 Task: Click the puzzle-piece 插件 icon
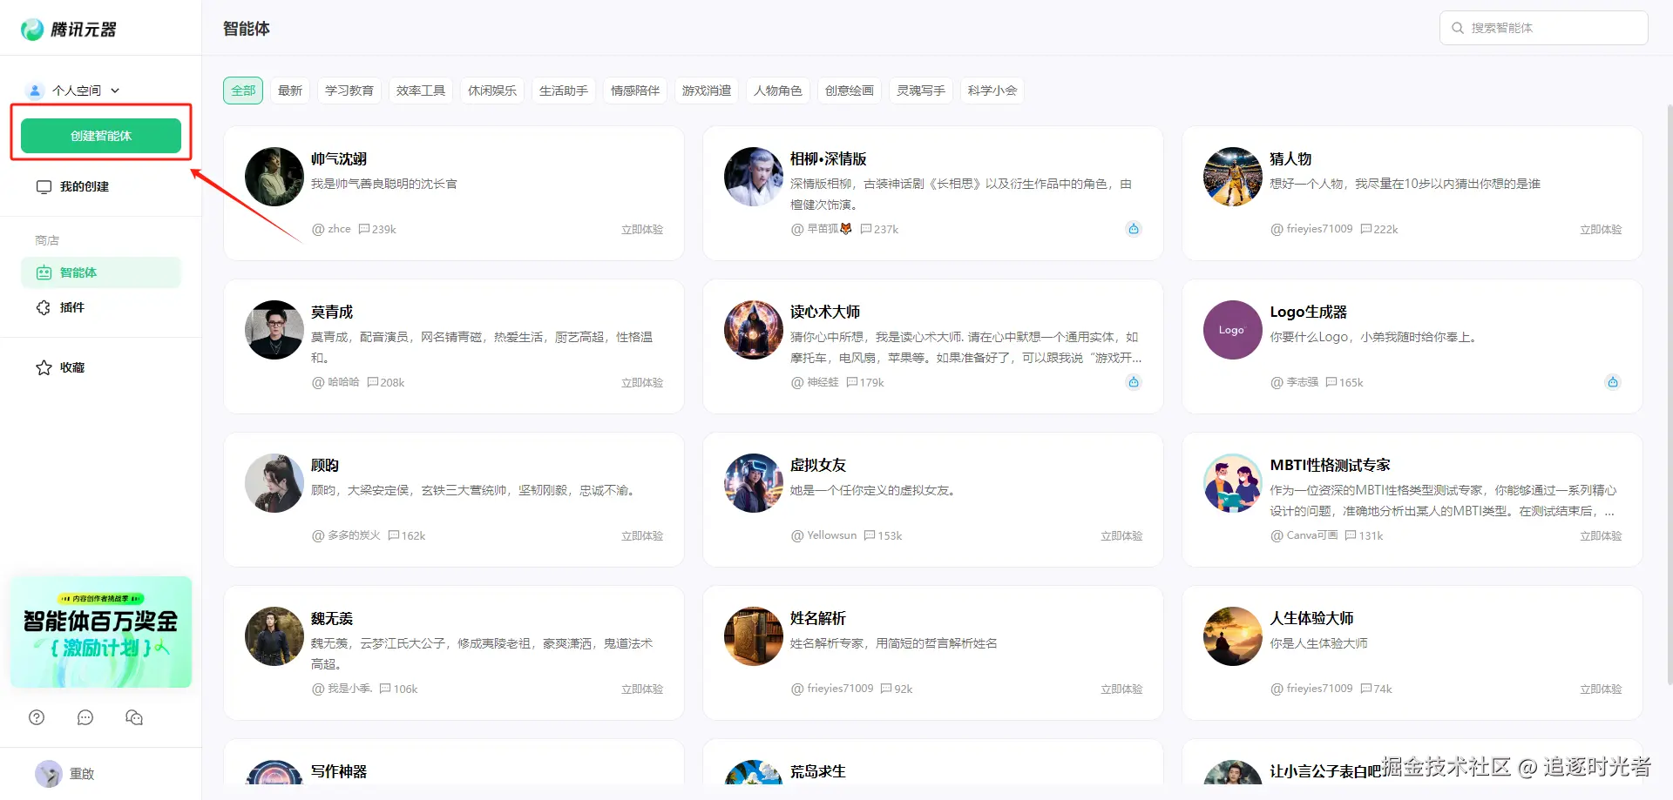(44, 307)
